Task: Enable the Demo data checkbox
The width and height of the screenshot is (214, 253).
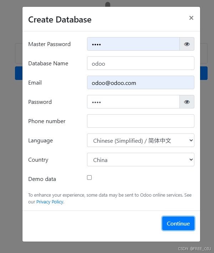Action: coord(89,177)
